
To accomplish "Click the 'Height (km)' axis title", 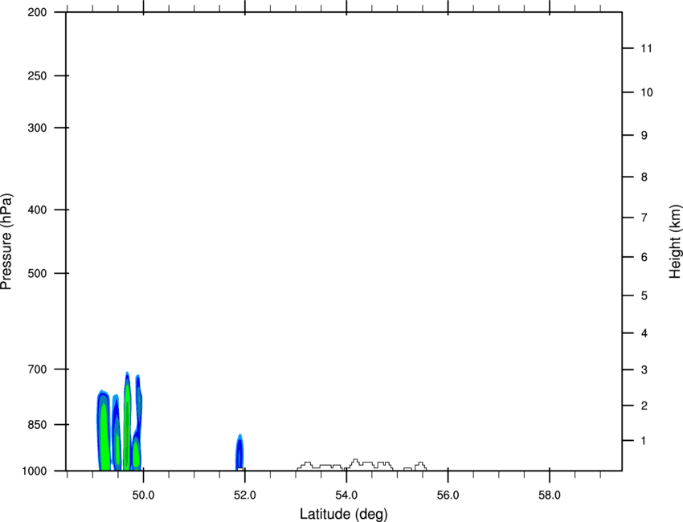I will (675, 242).
